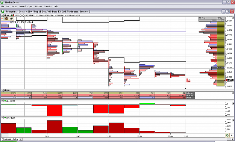Click the large green bar in VB indicator pane
The height and width of the screenshot is (142, 235).
tap(147, 104)
